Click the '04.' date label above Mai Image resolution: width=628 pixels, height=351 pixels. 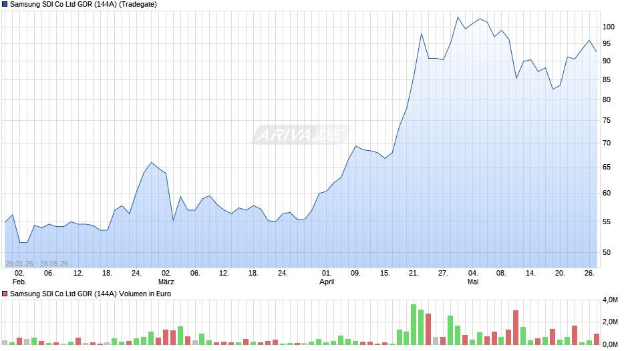click(x=473, y=273)
